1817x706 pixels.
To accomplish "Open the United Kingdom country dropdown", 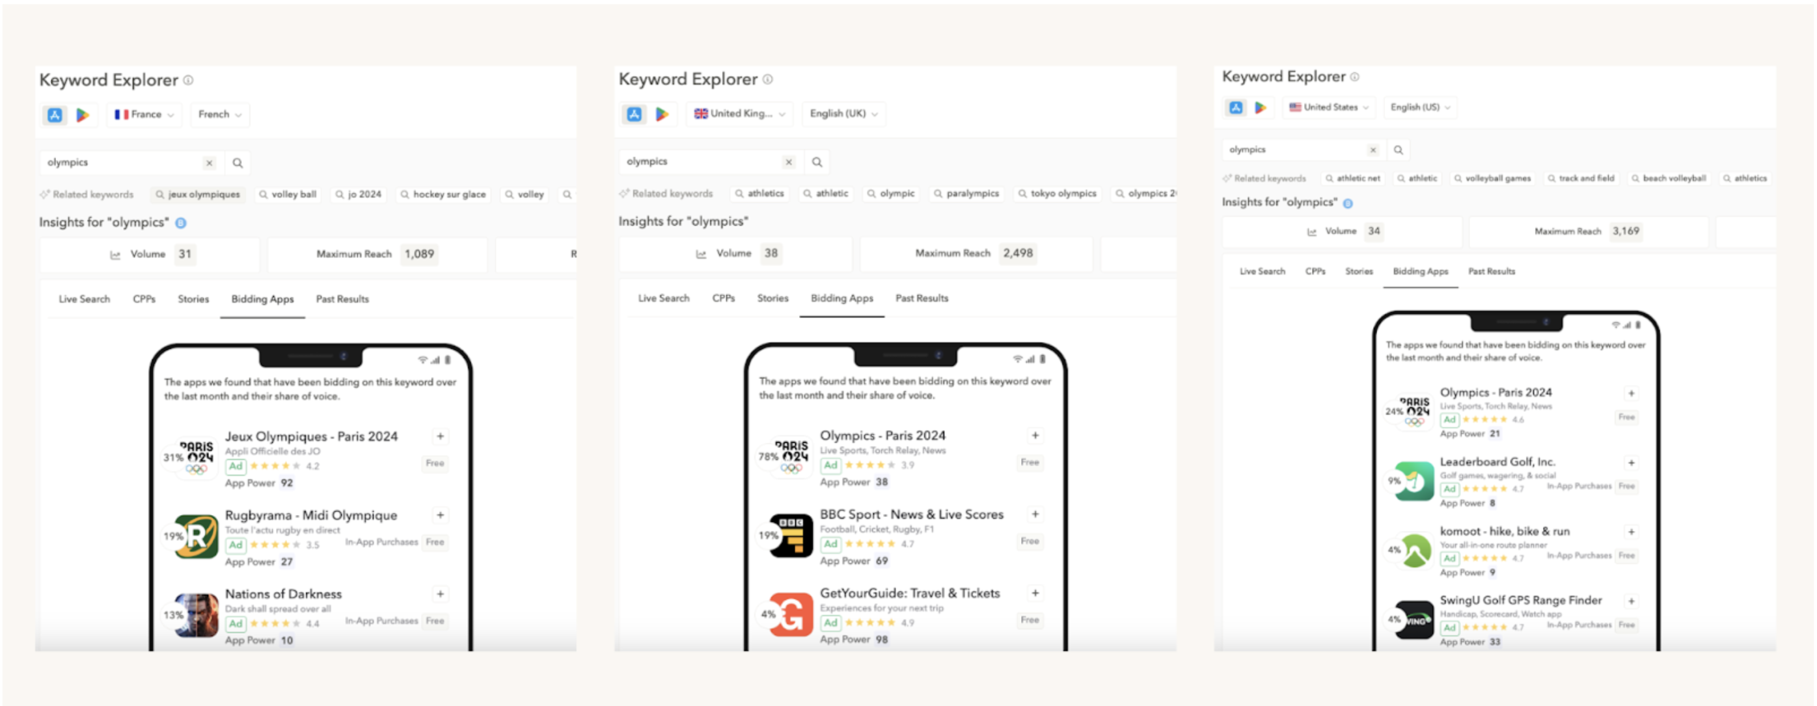I will tap(739, 114).
